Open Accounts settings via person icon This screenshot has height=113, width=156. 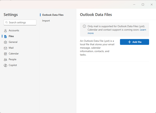pyautogui.click(x=5, y=31)
